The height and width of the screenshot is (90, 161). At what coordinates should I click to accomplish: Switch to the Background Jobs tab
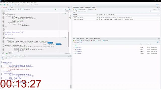coord(22,56)
